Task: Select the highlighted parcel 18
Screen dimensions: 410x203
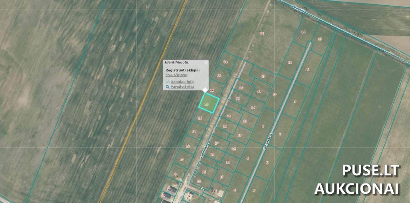Action: [209, 103]
